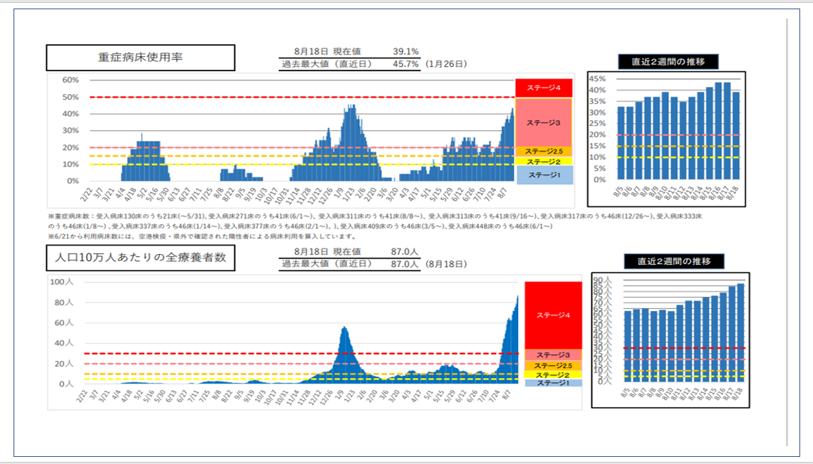Viewport: 813px width, 464px height.
Task: Click orange ステージ2.5 band in upper chart
Action: pos(544,152)
